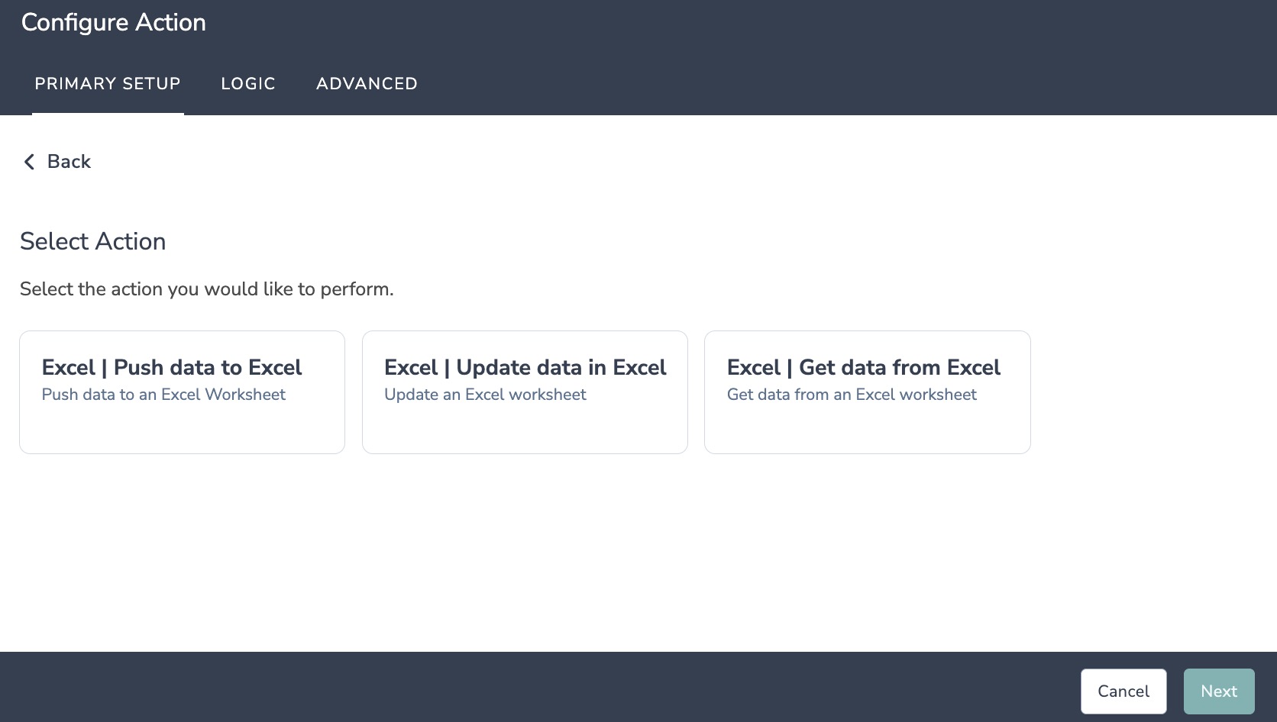The image size is (1277, 722).
Task: Select the Push data to Excel card
Action: pyautogui.click(x=182, y=392)
